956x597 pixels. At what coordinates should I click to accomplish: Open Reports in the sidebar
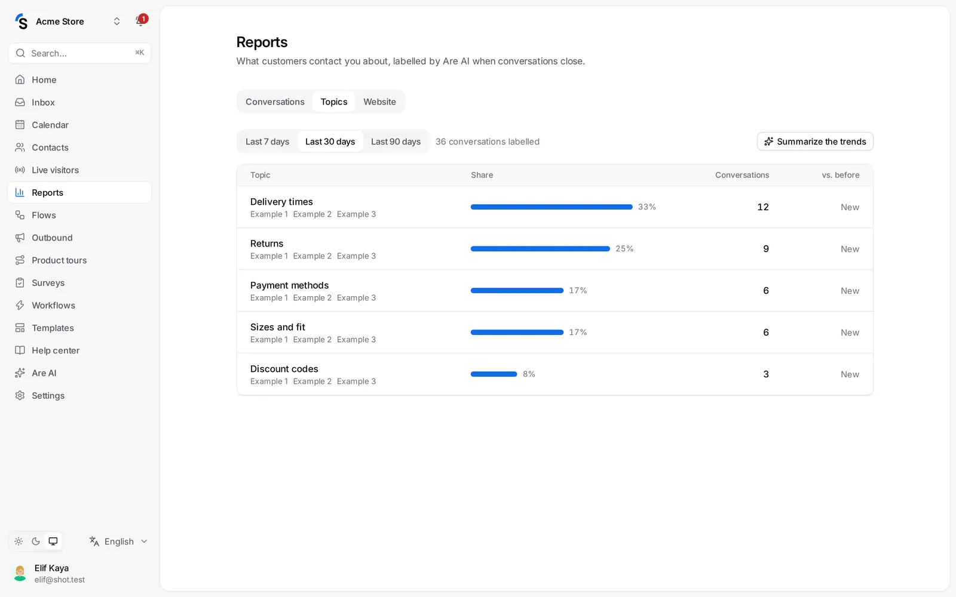coord(79,192)
